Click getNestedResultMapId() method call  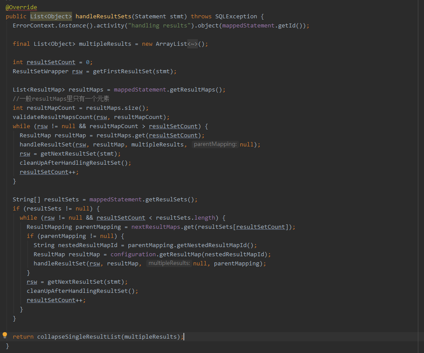tap(215, 245)
